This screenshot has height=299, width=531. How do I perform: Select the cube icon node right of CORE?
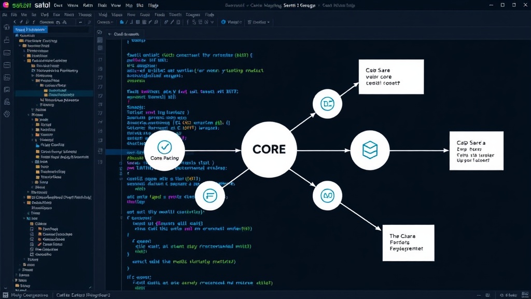tap(370, 150)
